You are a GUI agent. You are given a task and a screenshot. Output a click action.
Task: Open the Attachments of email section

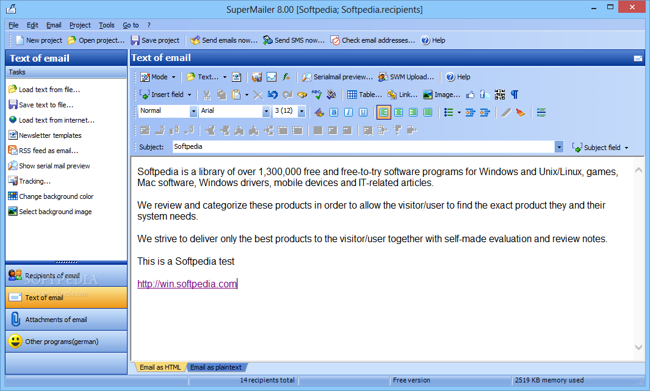(x=67, y=320)
